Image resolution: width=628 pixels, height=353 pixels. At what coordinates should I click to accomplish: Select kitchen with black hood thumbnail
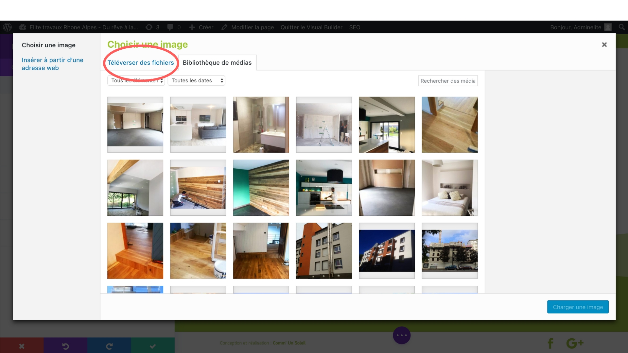coord(324,188)
